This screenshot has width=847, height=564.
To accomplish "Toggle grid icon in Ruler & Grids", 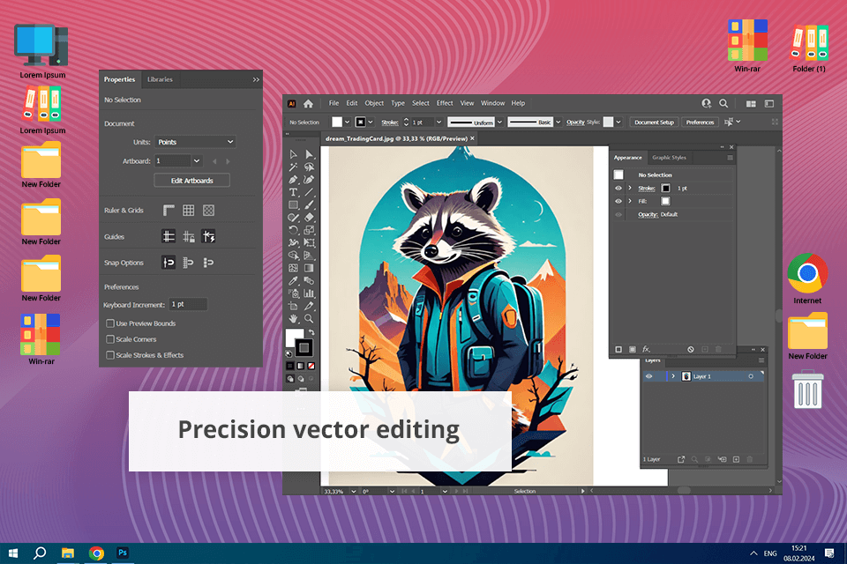I will [x=189, y=211].
